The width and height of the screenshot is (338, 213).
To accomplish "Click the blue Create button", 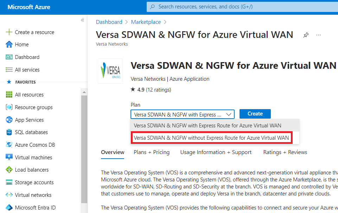I will point(255,114).
